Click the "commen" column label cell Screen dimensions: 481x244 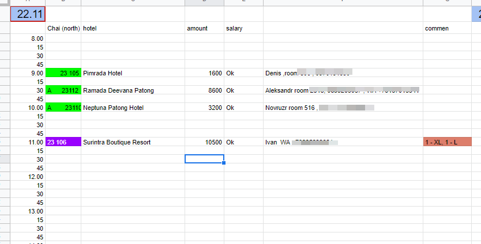point(447,28)
